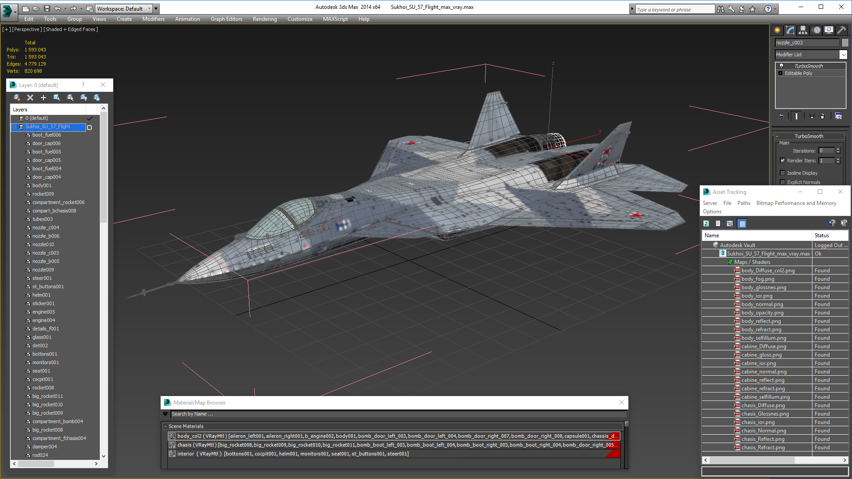Enable the Explicit Normals checkbox
Image resolution: width=852 pixels, height=479 pixels.
[x=782, y=182]
